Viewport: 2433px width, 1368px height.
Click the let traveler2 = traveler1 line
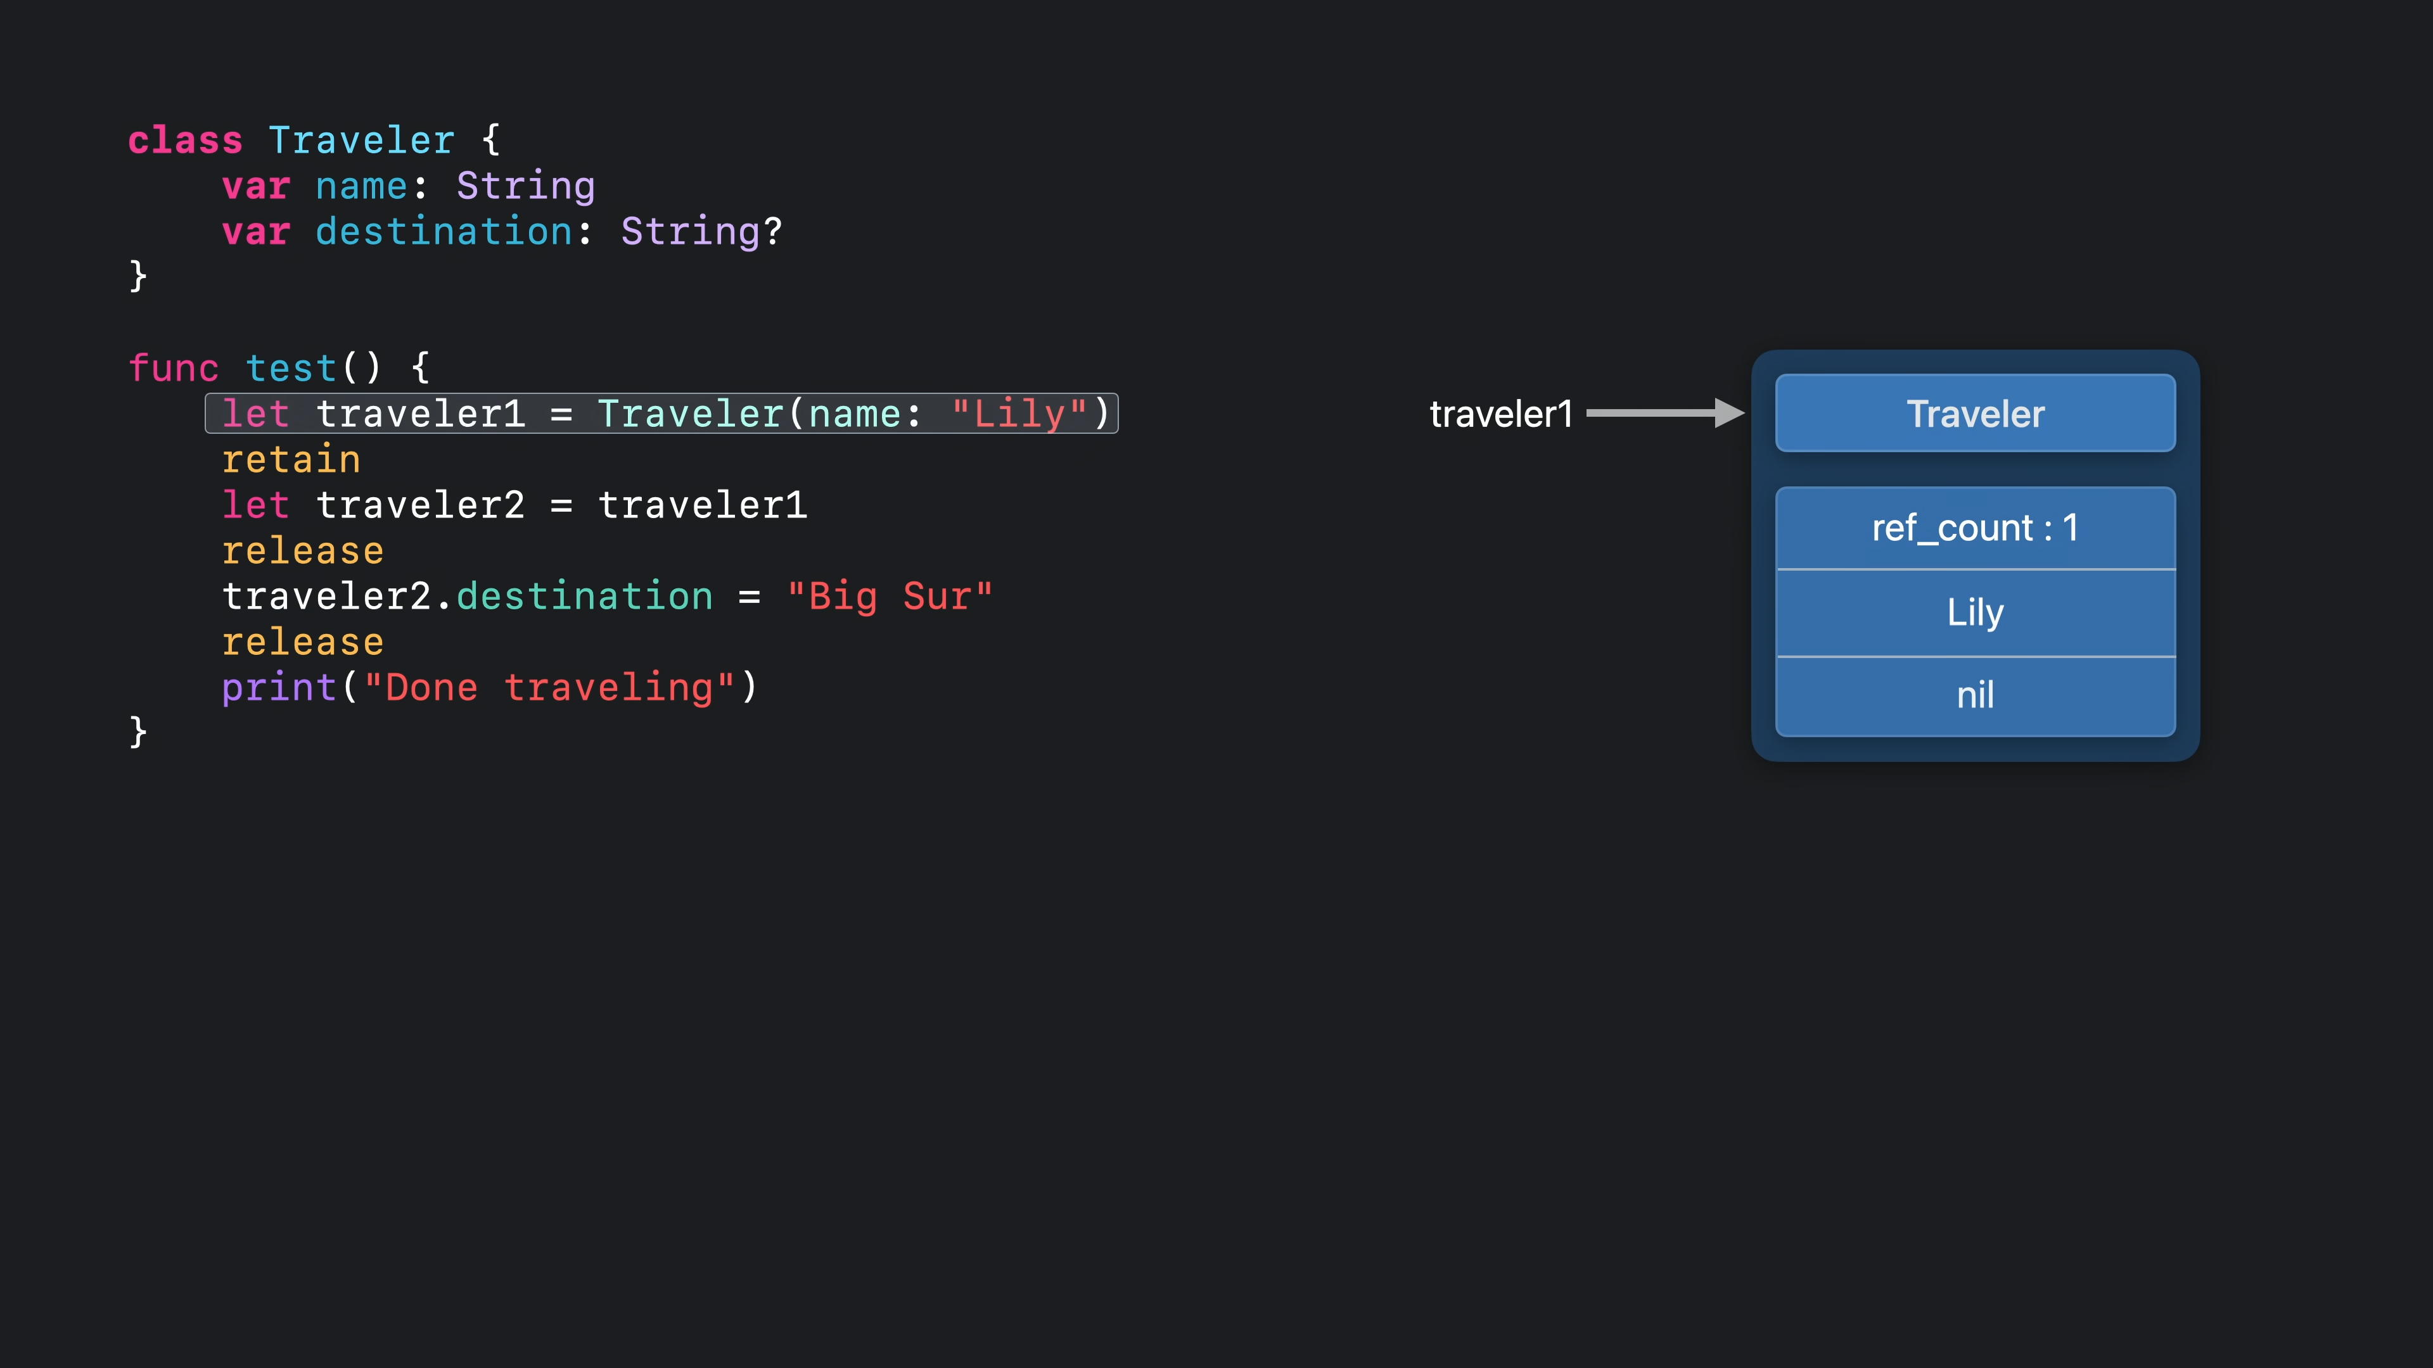click(514, 505)
